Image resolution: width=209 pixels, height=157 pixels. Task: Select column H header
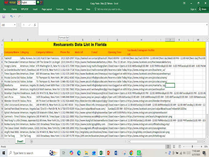click(141, 40)
